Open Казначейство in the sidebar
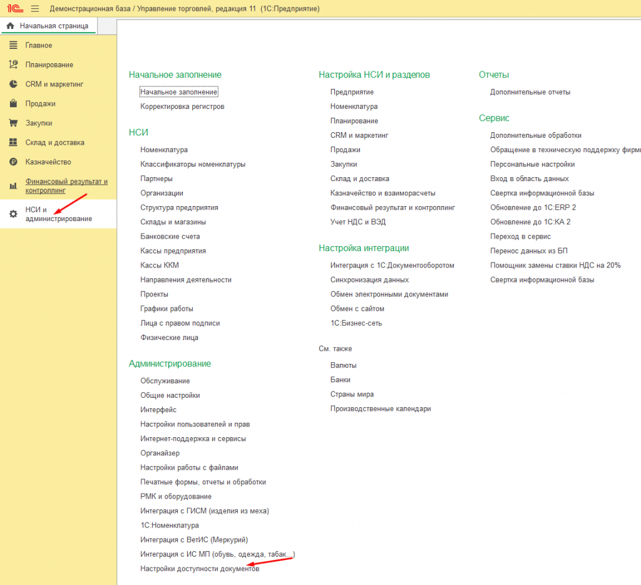This screenshot has width=641, height=585. (48, 162)
